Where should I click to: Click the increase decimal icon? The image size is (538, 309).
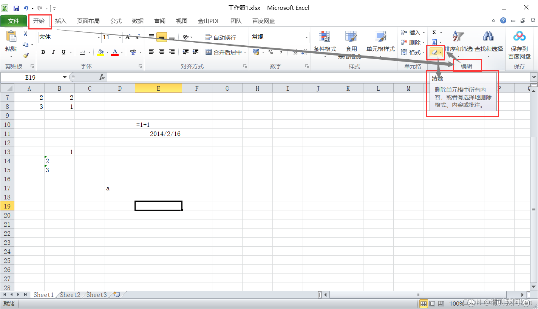click(295, 53)
